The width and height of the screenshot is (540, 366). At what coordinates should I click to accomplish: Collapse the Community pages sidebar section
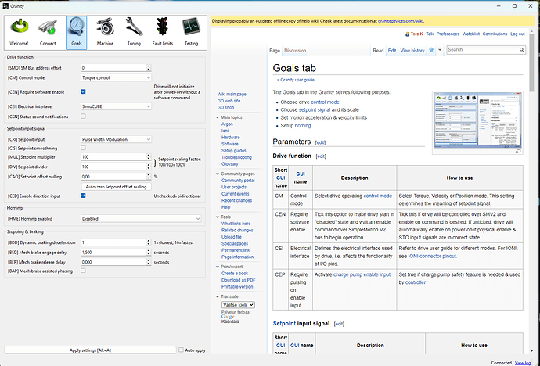tap(218, 174)
